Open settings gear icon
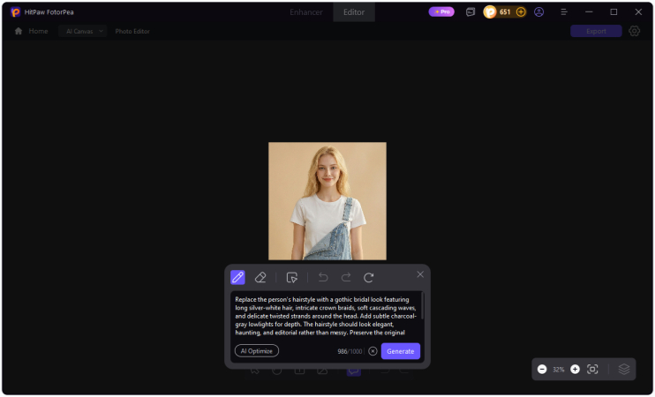 click(634, 31)
